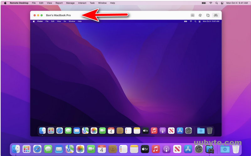The image size is (251, 156).
Task: Open Mail in the local bottom Dock
Action: pyautogui.click(x=59, y=149)
